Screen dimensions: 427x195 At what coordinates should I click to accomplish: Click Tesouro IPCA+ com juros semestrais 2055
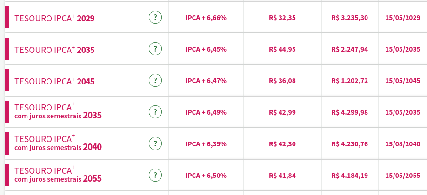coord(58,175)
